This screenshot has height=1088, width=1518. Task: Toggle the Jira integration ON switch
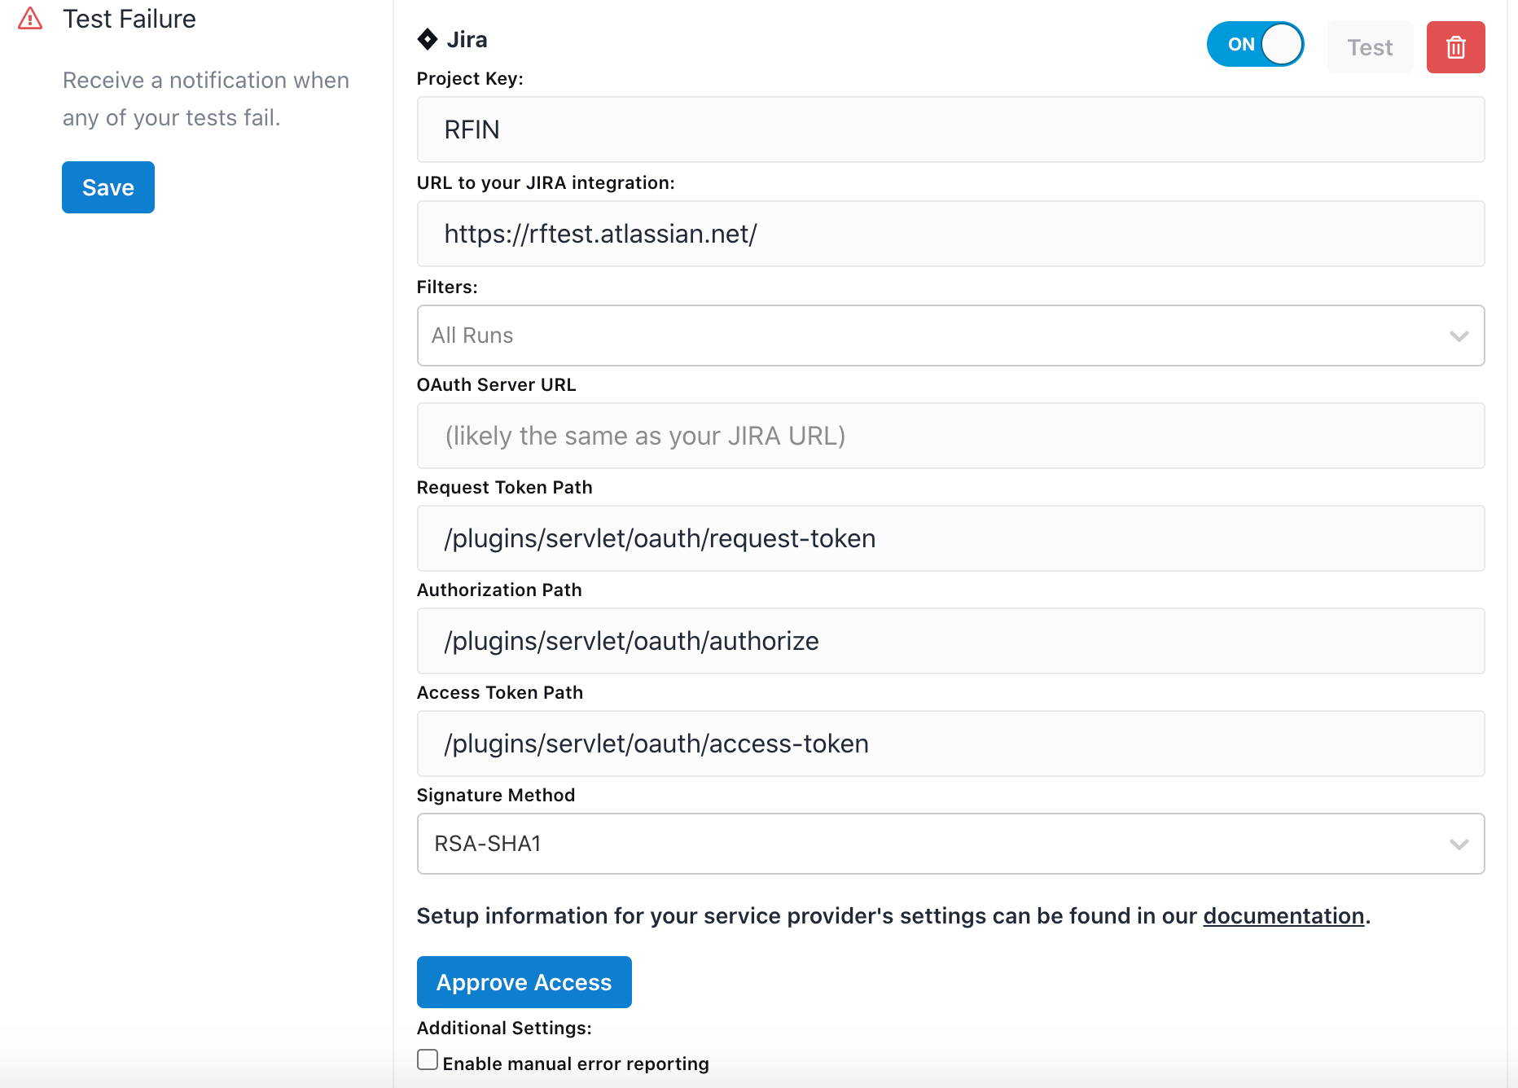1255,44
